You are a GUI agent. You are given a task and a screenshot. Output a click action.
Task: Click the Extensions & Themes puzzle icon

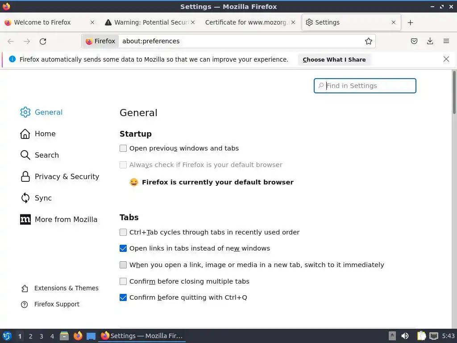[25, 288]
